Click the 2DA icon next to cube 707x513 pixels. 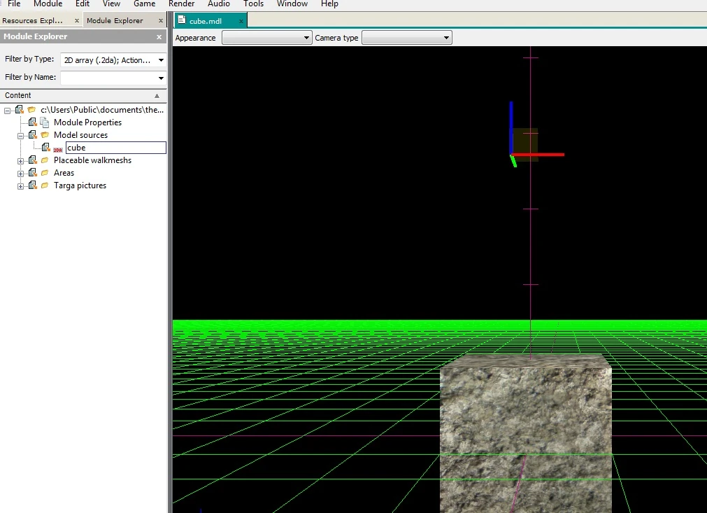57,148
